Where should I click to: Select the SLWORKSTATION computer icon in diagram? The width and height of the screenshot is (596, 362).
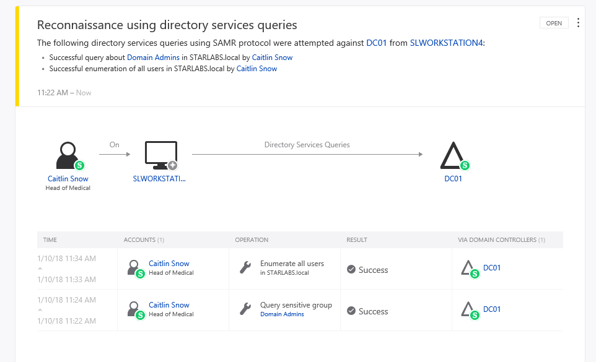[x=160, y=155]
